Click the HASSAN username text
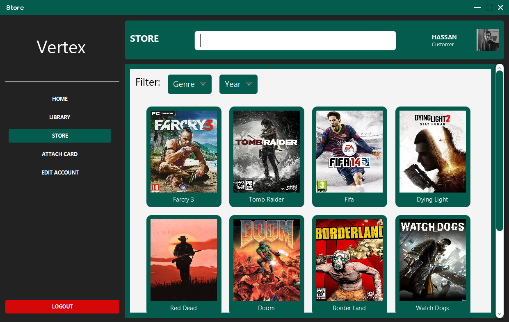The width and height of the screenshot is (509, 322). [444, 37]
